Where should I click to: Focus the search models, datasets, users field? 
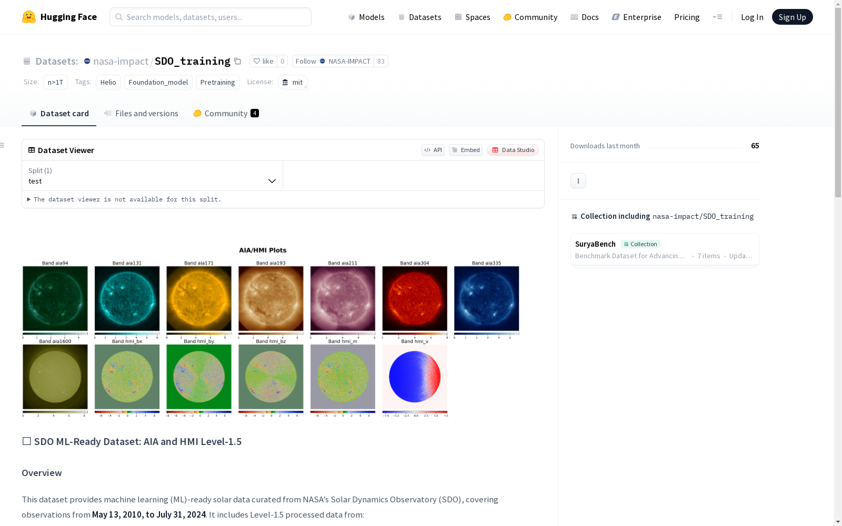click(210, 17)
